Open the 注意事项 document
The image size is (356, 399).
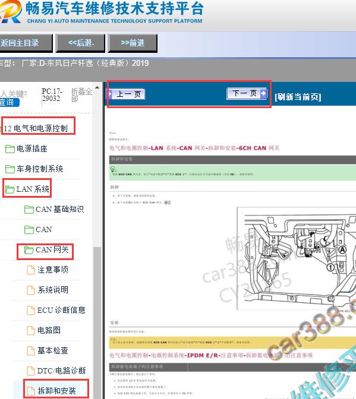(53, 270)
